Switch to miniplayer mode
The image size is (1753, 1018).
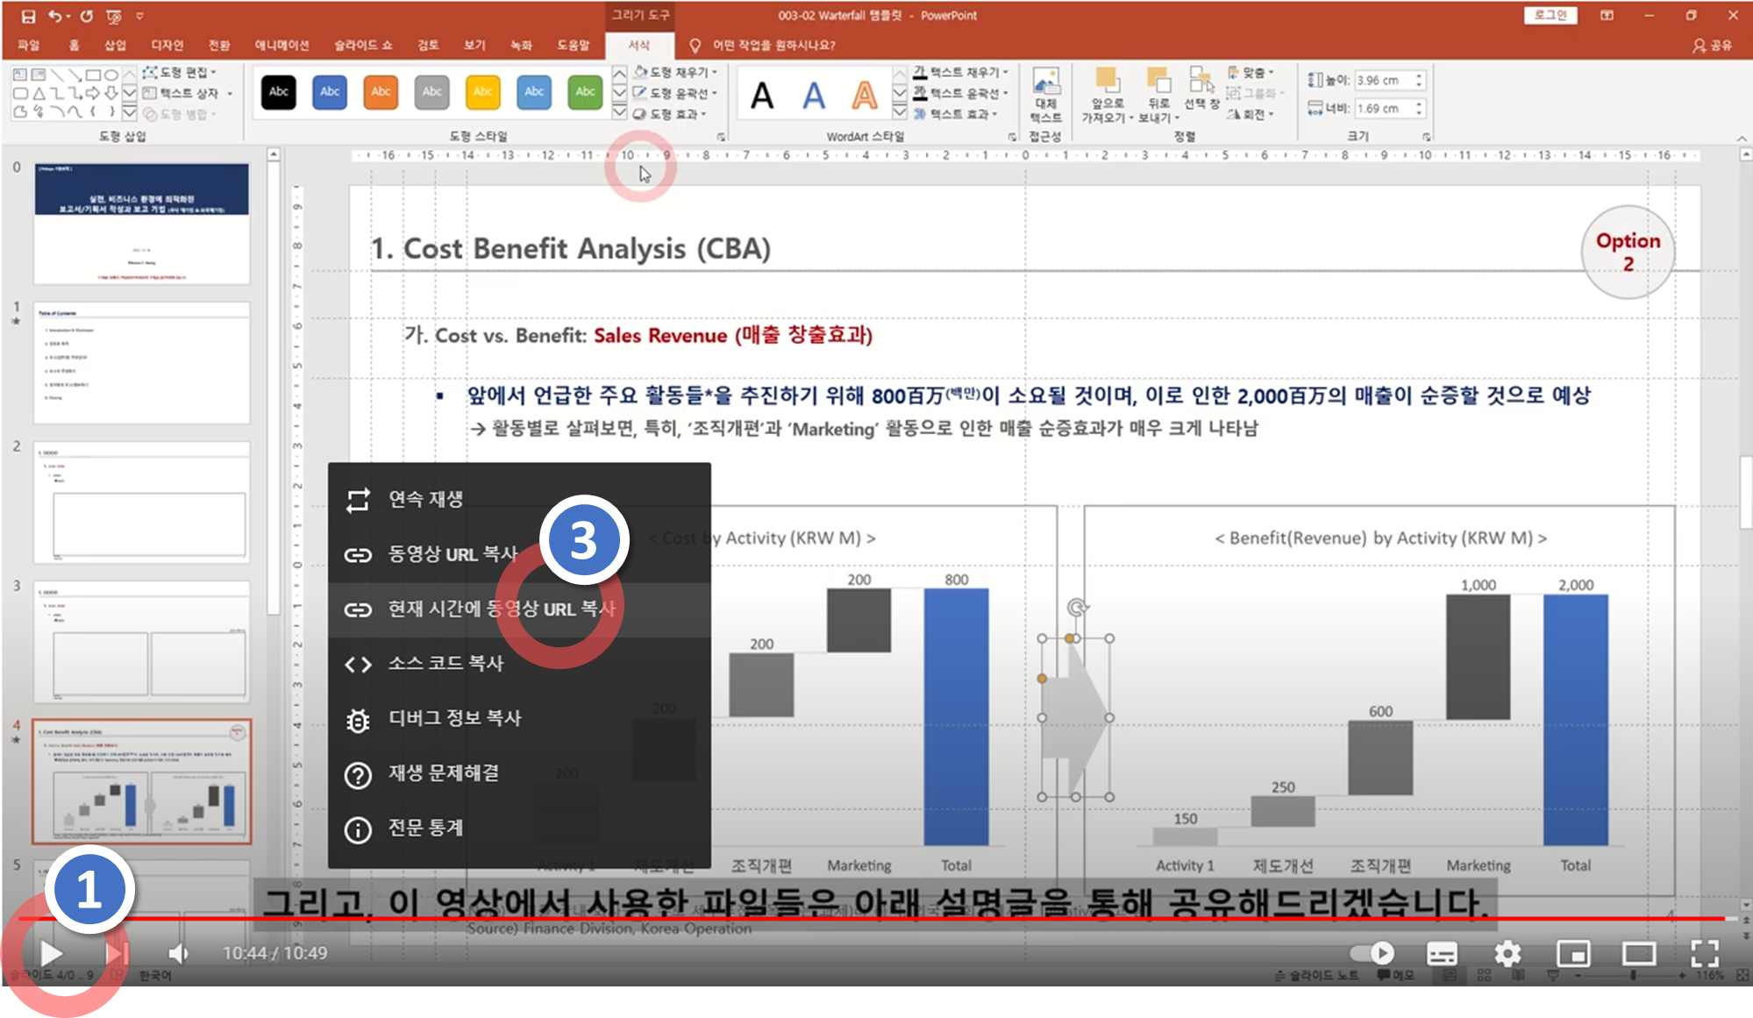(x=1573, y=953)
